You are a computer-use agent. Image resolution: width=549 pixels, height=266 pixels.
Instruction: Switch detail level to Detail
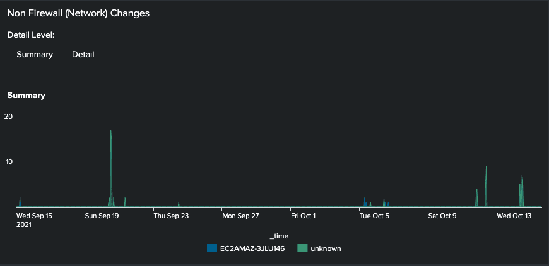click(x=83, y=55)
